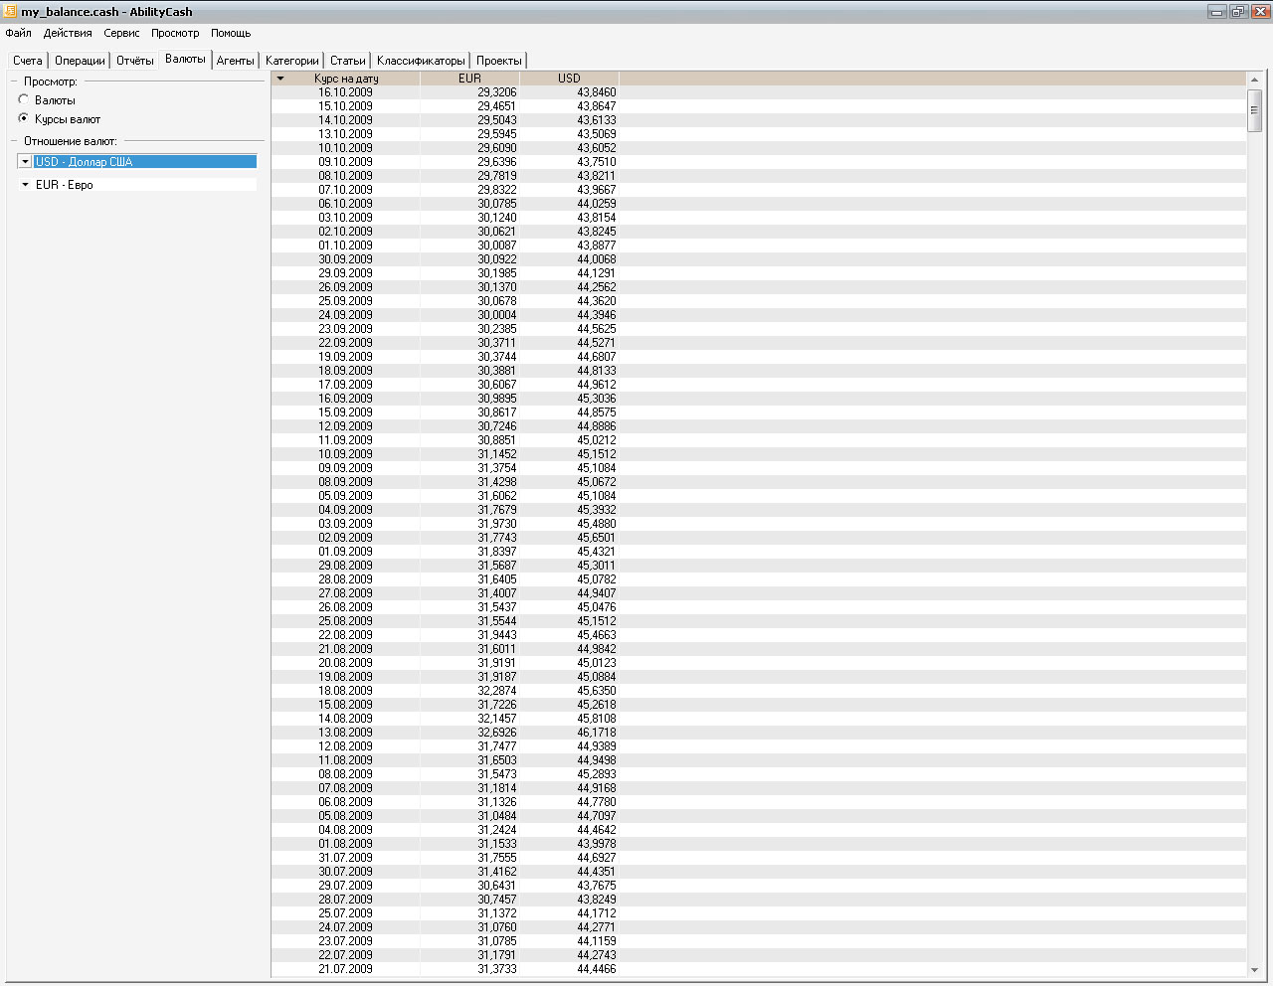Collapse the Отношение валют section
1273x986 pixels.
pyautogui.click(x=14, y=141)
